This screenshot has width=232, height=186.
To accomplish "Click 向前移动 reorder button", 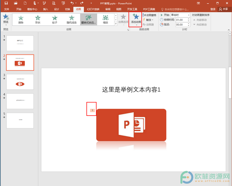I will (200, 20).
